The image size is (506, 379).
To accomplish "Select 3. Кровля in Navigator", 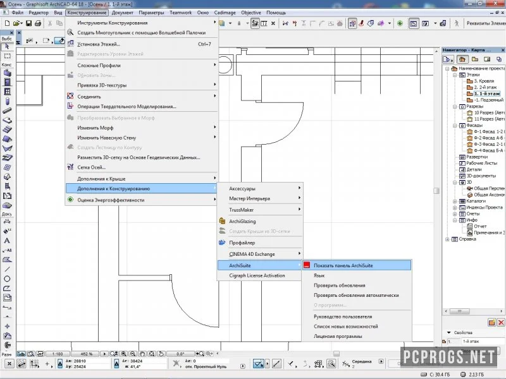I will click(x=484, y=81).
